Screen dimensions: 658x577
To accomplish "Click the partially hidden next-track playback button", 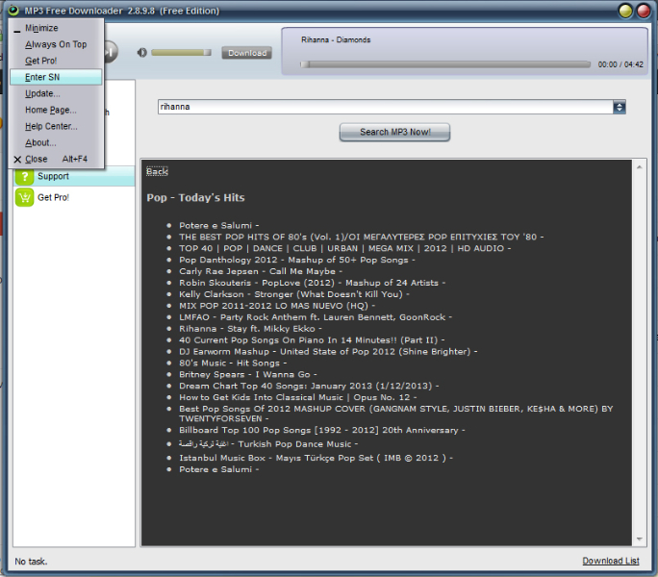I will [111, 52].
